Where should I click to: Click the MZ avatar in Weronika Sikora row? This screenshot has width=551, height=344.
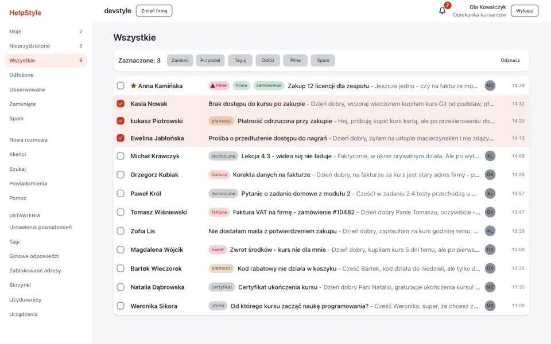tap(490, 306)
